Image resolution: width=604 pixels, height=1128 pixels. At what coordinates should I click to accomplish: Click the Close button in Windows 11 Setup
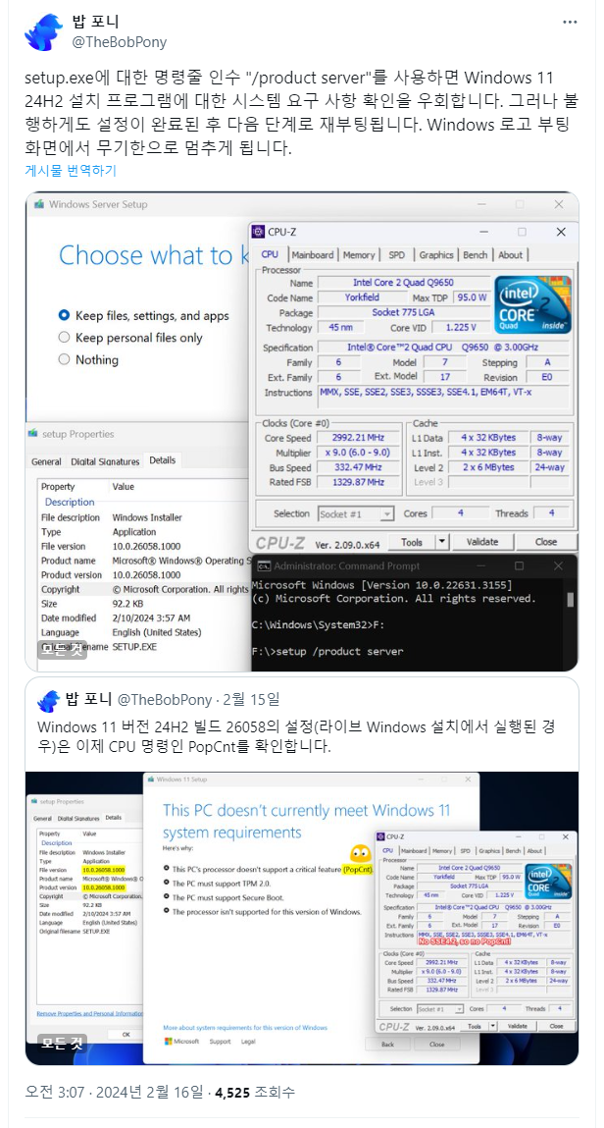pyautogui.click(x=436, y=1044)
